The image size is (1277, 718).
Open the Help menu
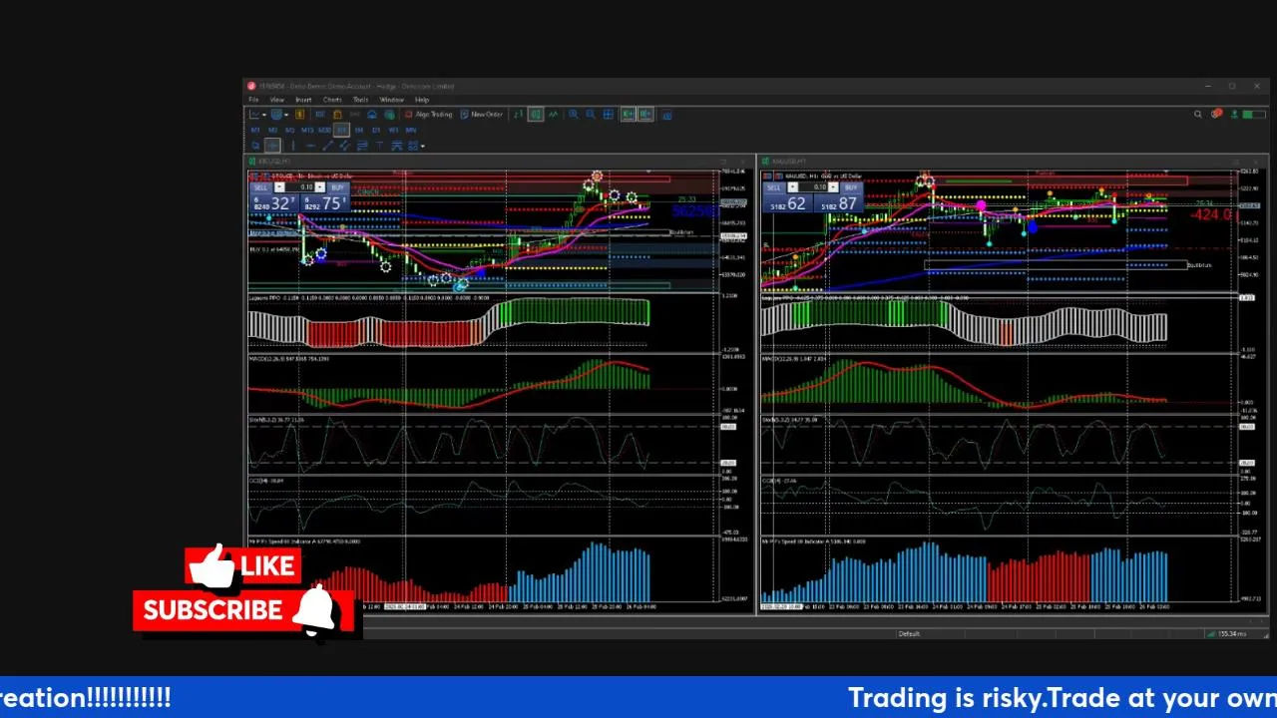click(x=421, y=100)
